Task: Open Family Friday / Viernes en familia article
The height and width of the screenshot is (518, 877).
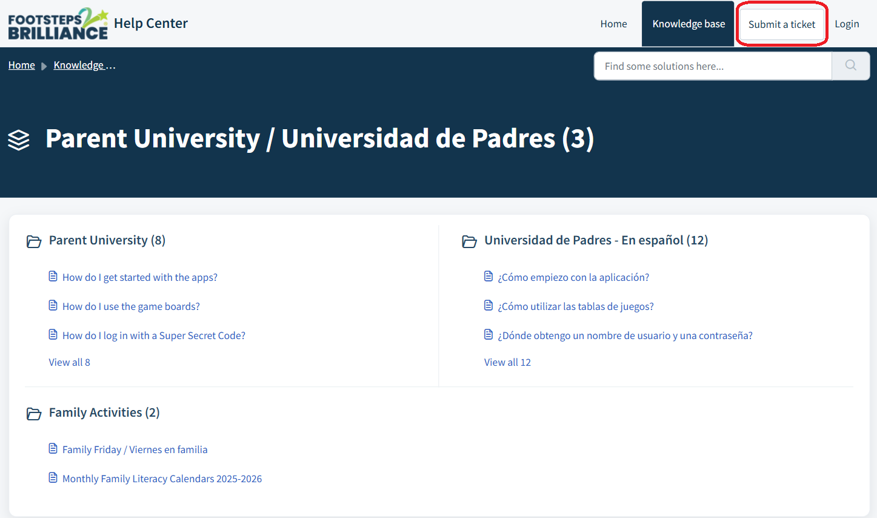Action: pyautogui.click(x=135, y=449)
